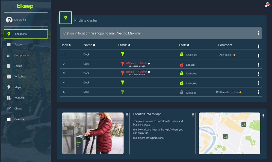The width and height of the screenshot is (272, 162).
Task: Click info icon beside dock 3 Offline text
Action: (x=149, y=72)
